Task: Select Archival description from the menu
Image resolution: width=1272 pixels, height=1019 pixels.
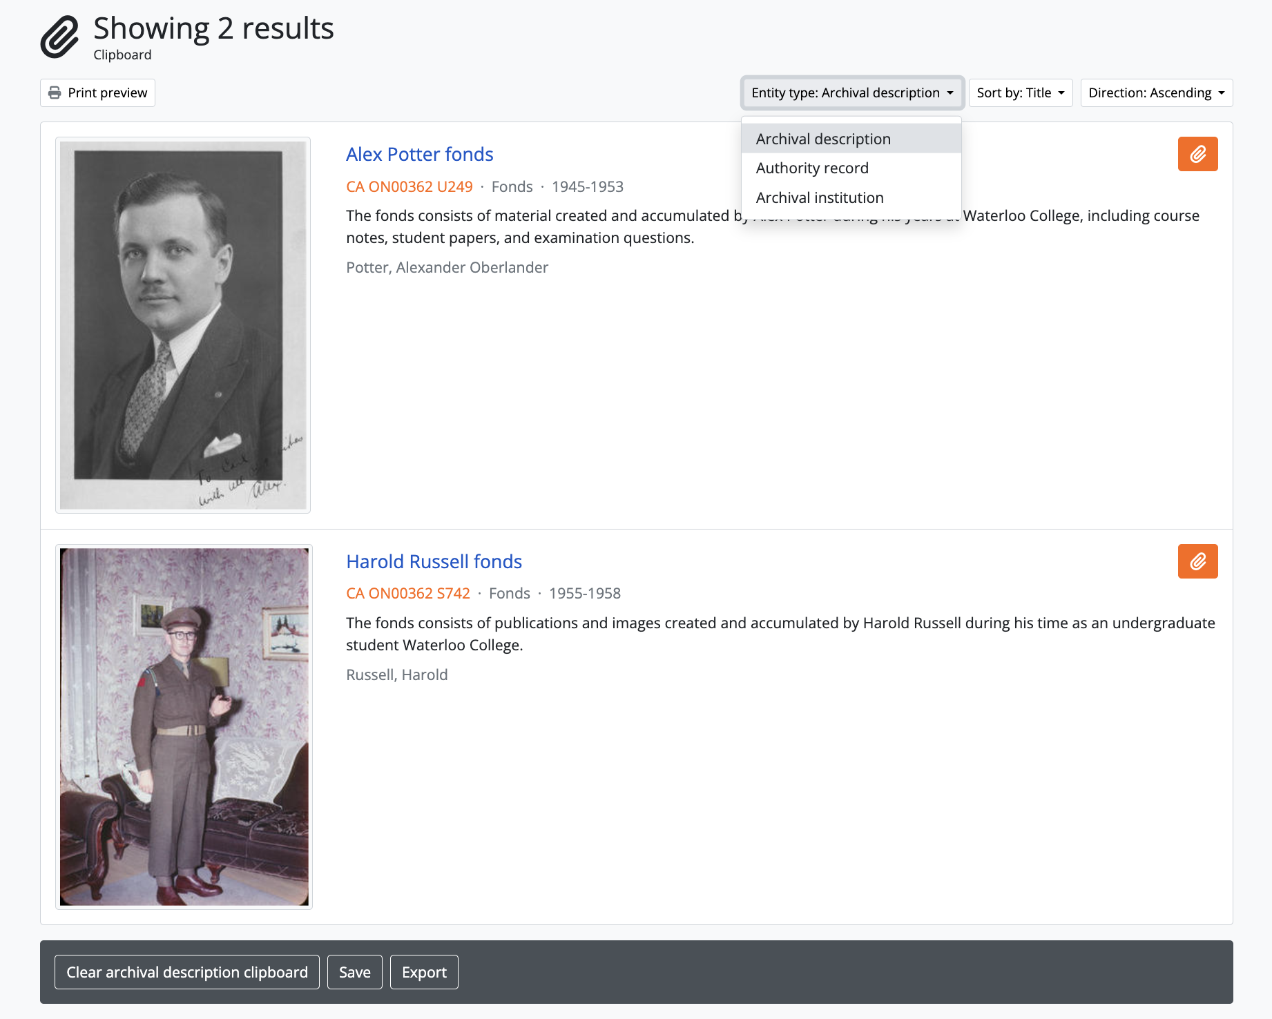Action: pyautogui.click(x=823, y=139)
